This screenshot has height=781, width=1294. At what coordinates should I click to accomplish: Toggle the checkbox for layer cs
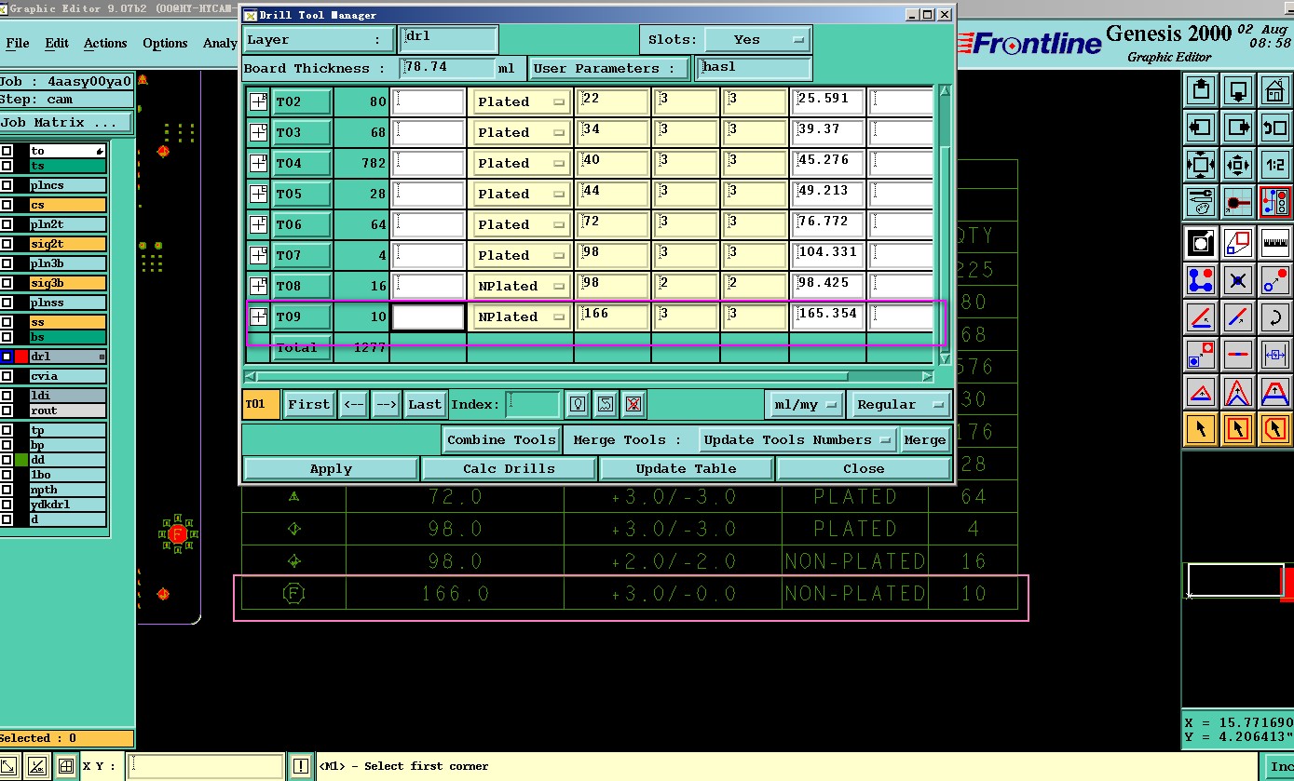coord(7,205)
